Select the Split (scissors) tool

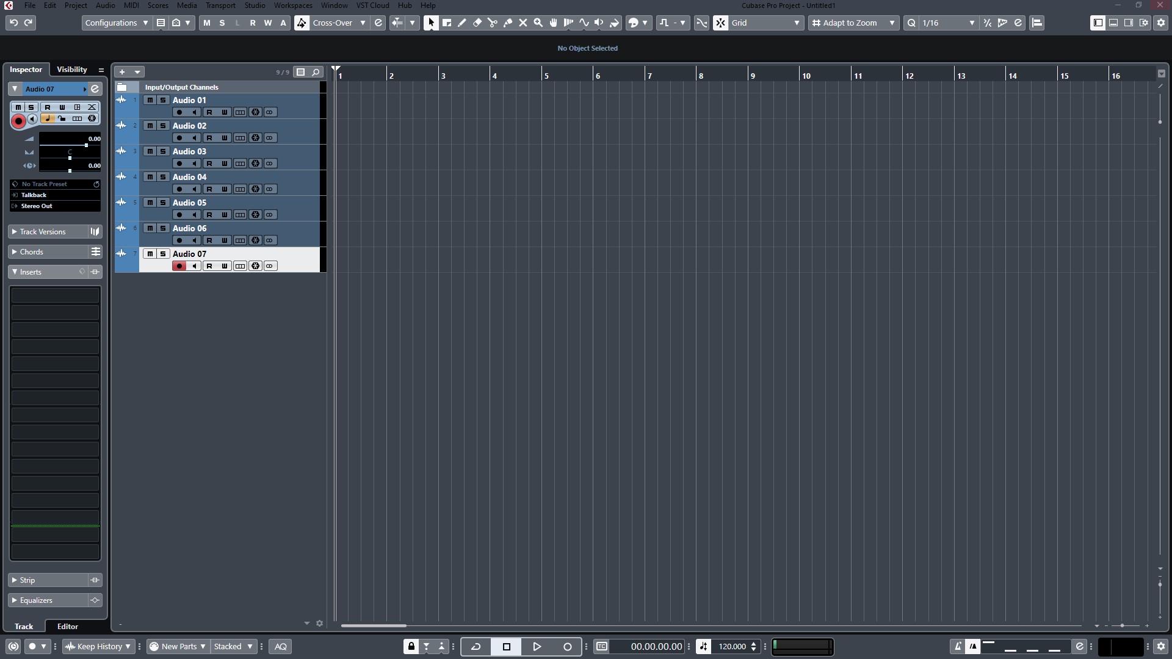tap(492, 23)
